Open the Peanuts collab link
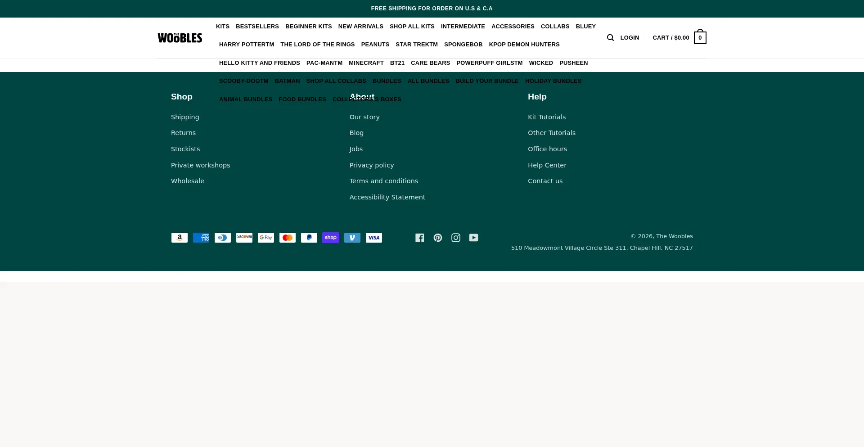This screenshot has height=447, width=864. pyautogui.click(x=375, y=45)
